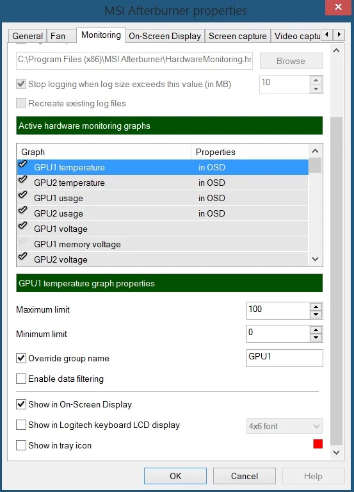Toggle checkmark for GPU2 temperature graph
Image resolution: width=354 pixels, height=492 pixels.
[x=22, y=179]
